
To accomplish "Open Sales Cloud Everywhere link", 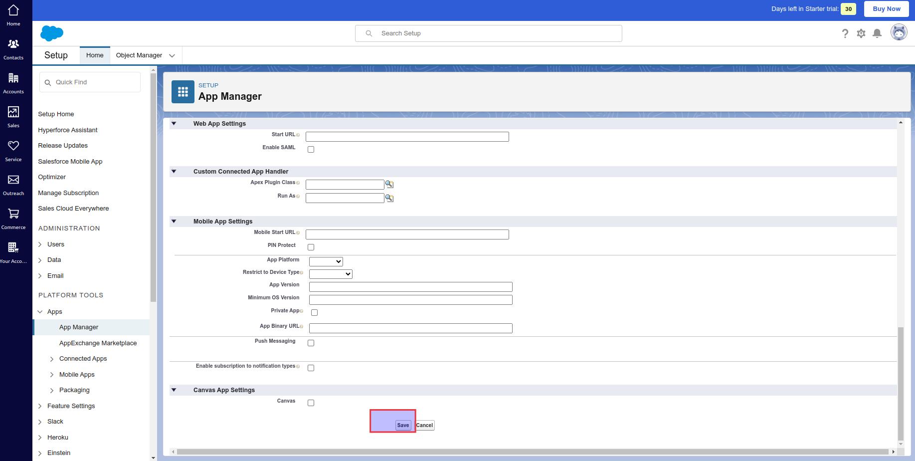I will 73,209.
